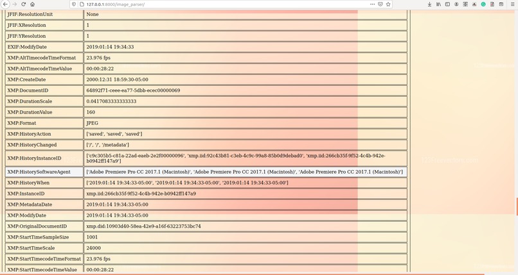
Task: Save page to Pocket
Action: (x=380, y=4)
